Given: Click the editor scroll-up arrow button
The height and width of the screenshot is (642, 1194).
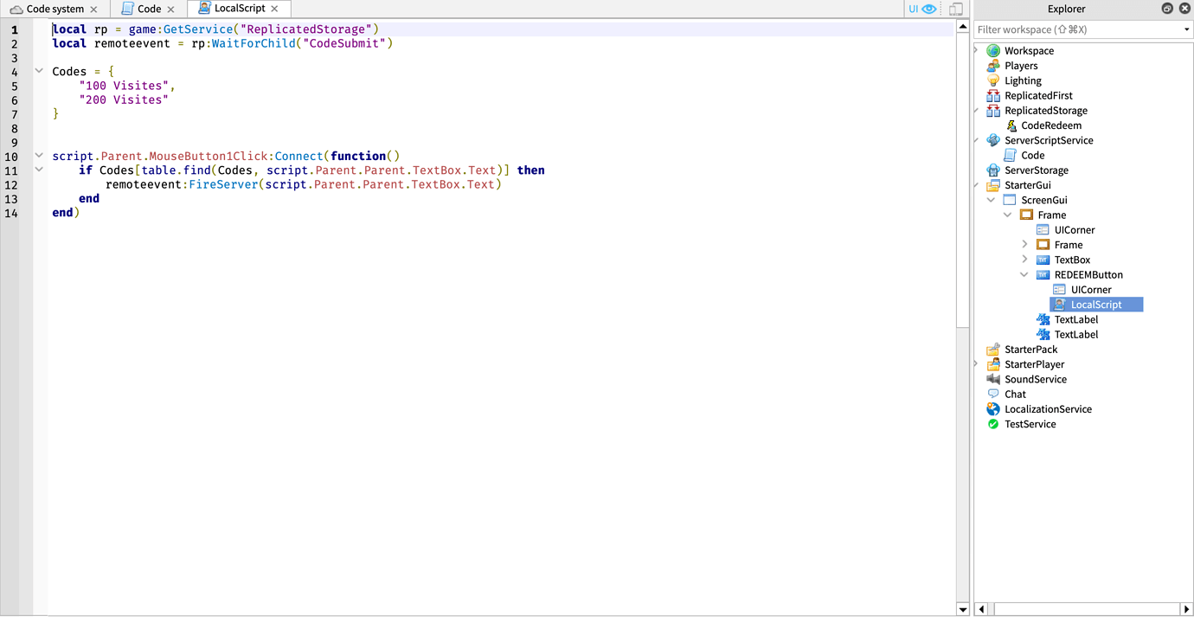Looking at the screenshot, I should click(962, 26).
